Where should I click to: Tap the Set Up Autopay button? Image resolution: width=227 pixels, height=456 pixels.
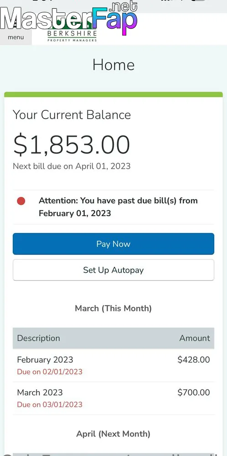[x=113, y=270]
